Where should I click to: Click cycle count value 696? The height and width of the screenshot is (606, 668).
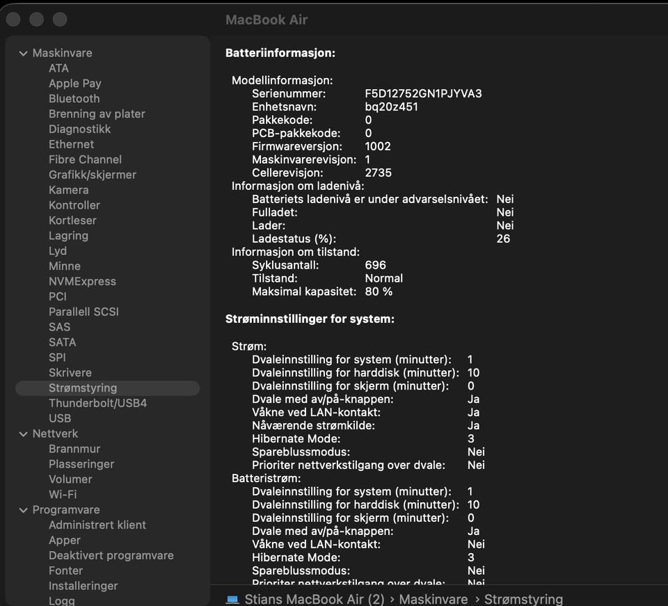[375, 265]
